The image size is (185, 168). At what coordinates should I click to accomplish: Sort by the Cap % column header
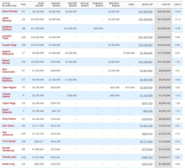coord(178,4)
